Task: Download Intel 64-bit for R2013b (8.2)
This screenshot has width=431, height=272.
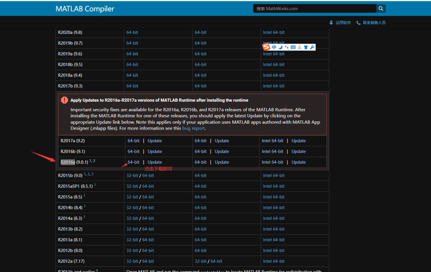Action: pos(273,229)
